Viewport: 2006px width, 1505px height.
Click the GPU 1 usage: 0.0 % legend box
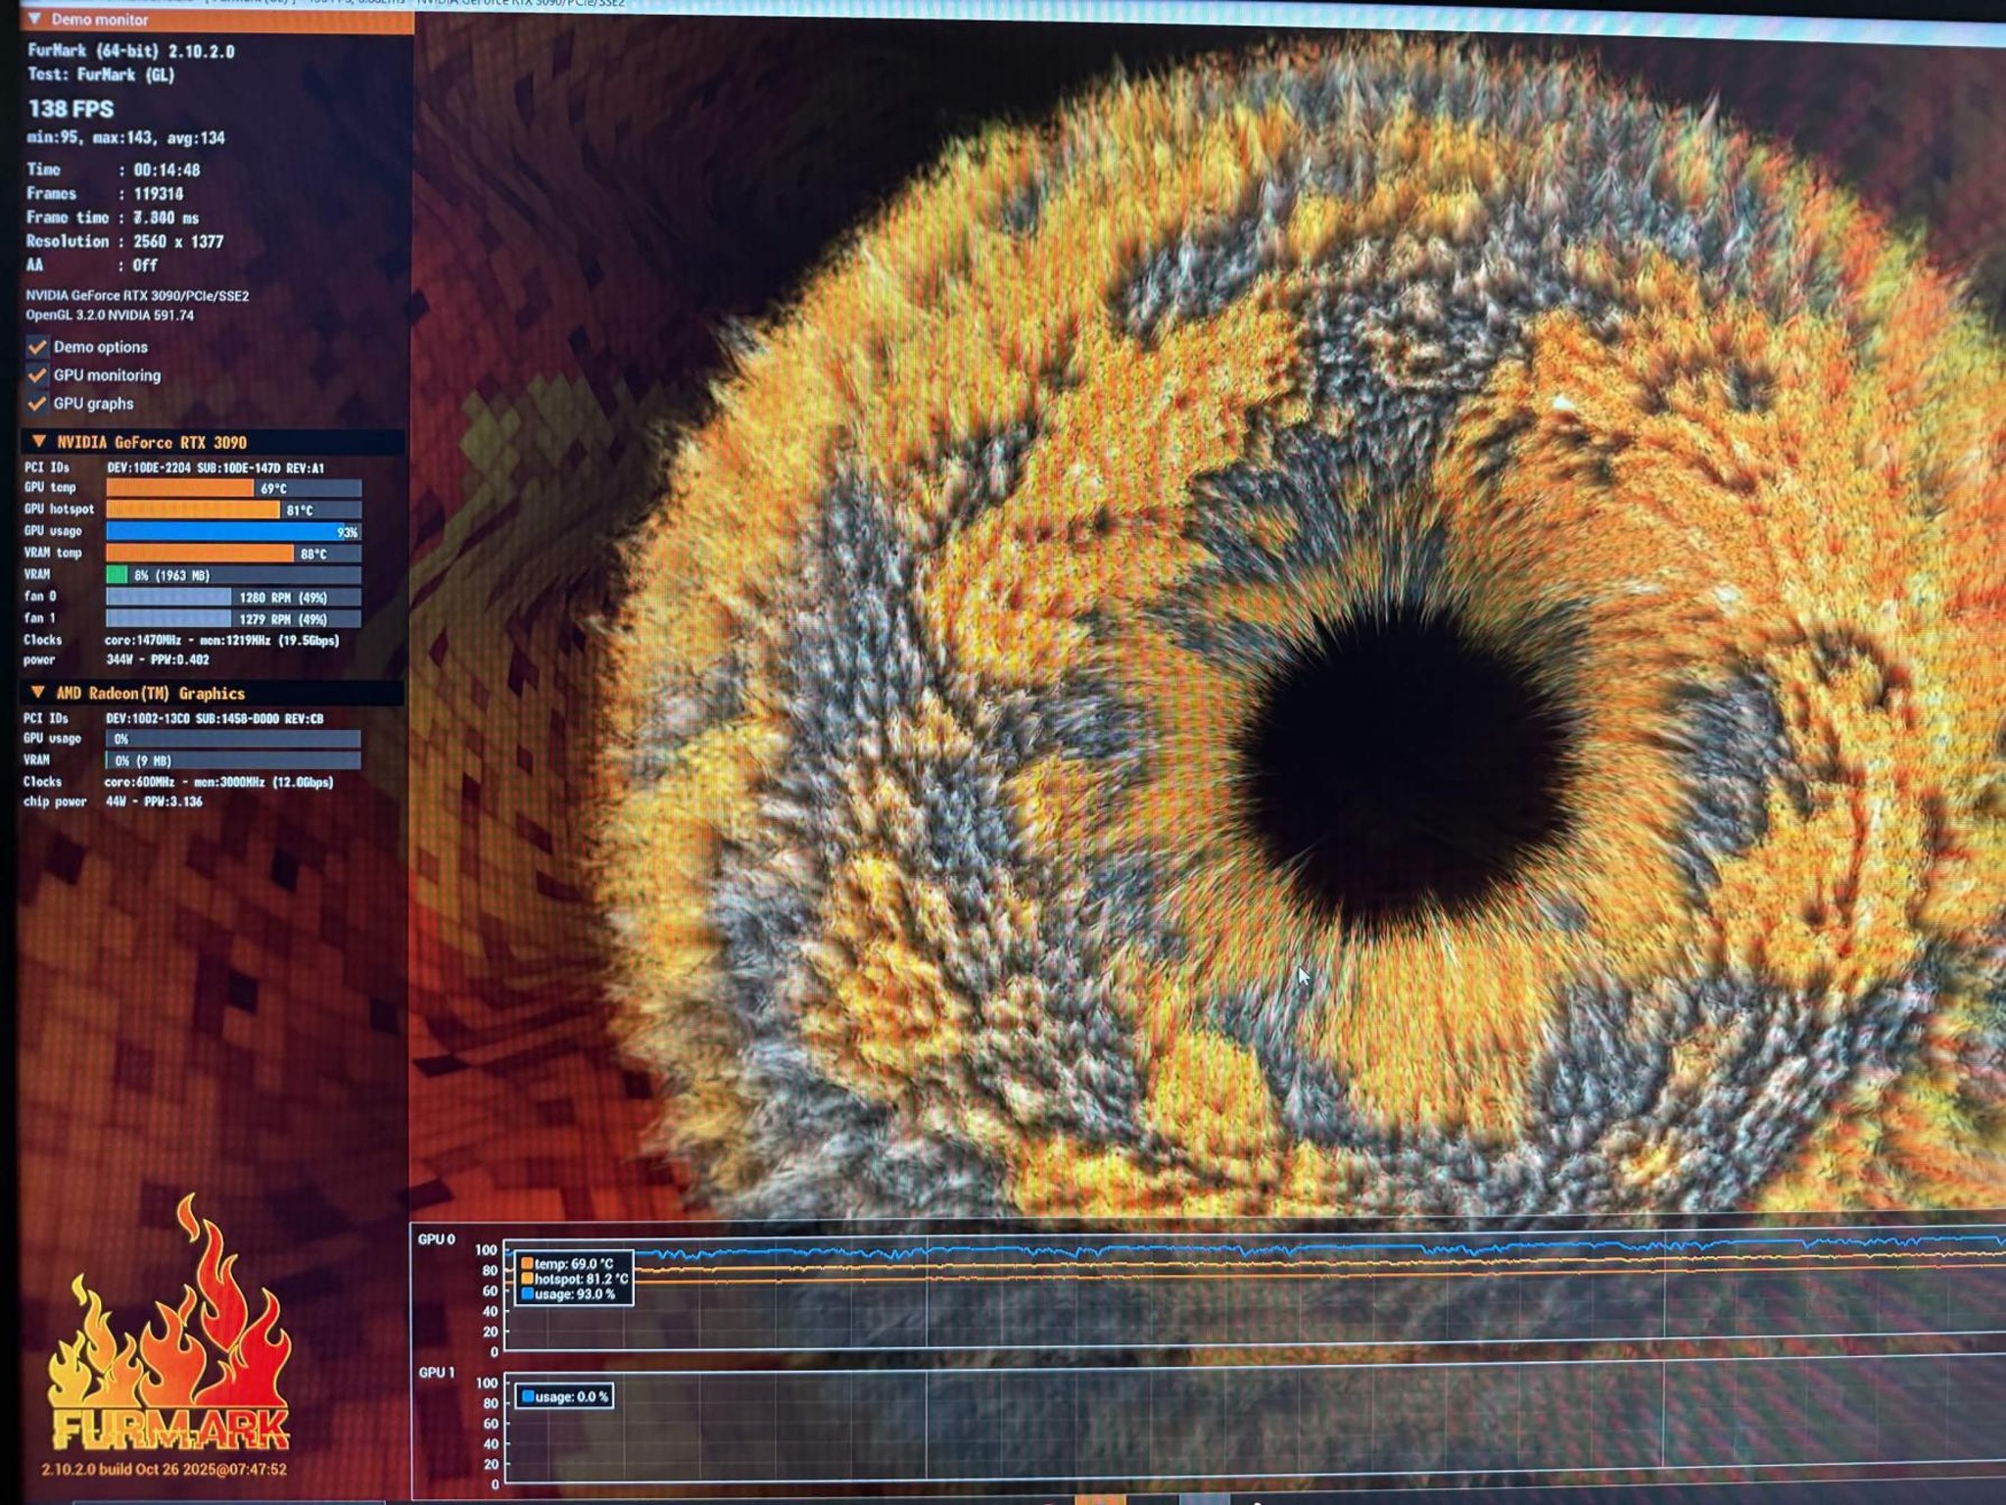pos(565,1396)
